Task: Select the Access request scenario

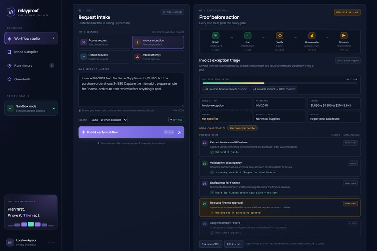Action: tap(104, 42)
